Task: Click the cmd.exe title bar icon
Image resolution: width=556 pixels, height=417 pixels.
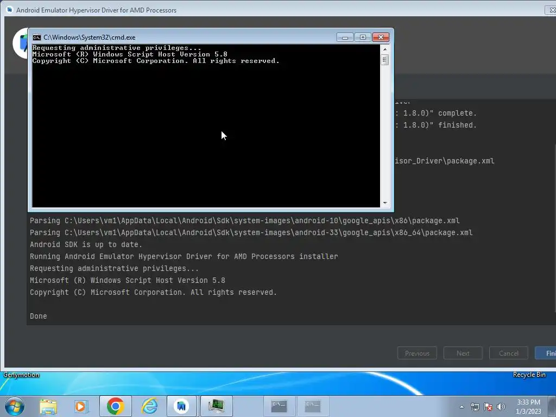Action: click(36, 37)
